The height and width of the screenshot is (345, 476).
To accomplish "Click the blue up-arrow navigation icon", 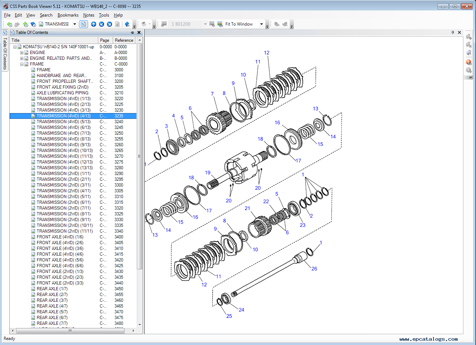I will (94, 24).
